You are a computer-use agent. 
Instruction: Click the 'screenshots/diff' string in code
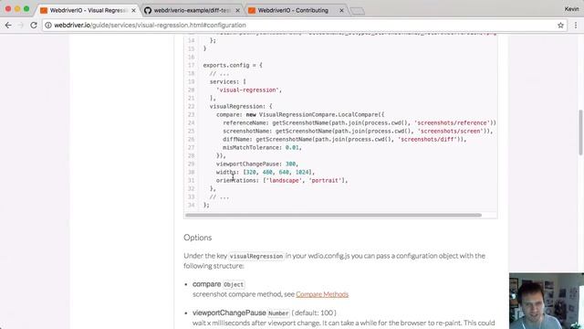click(x=428, y=139)
